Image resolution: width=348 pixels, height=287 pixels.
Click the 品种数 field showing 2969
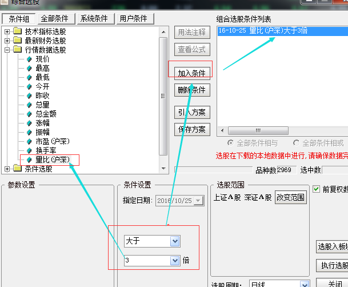click(287, 170)
